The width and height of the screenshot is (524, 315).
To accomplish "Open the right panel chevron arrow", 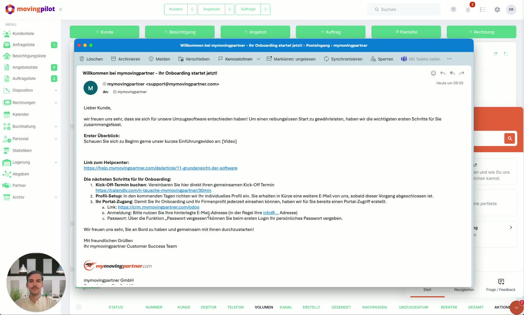I will pyautogui.click(x=511, y=227).
